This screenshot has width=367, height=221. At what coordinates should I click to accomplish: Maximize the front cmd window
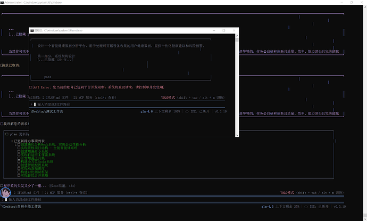[224, 31]
